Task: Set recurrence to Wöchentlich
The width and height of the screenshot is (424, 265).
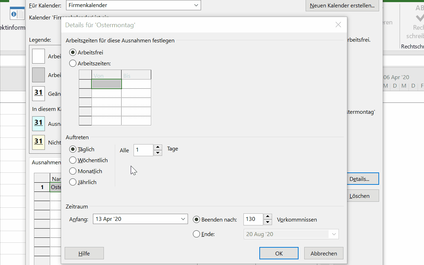Action: click(x=73, y=160)
